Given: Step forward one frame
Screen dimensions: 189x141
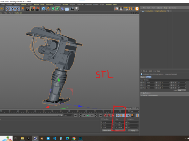Looking at the screenshot, I should tap(92, 116).
